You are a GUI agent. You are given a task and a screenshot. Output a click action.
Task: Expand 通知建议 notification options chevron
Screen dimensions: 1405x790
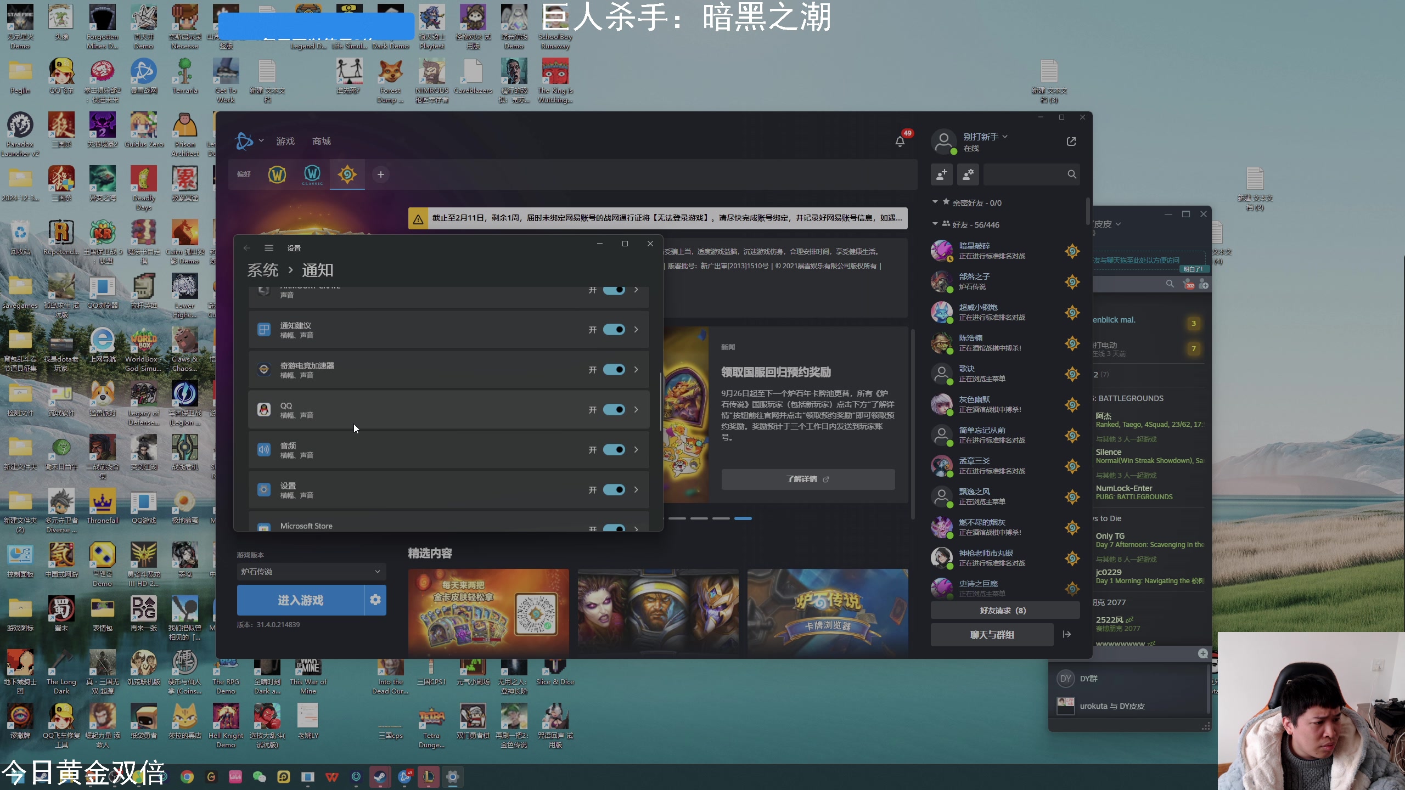637,330
